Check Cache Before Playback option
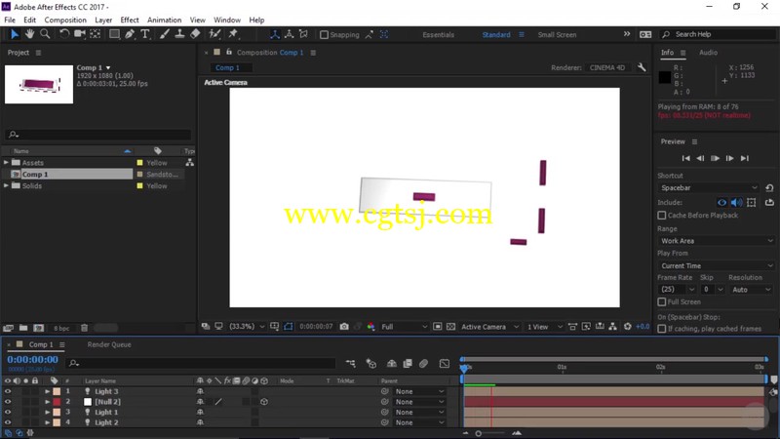 (x=662, y=216)
